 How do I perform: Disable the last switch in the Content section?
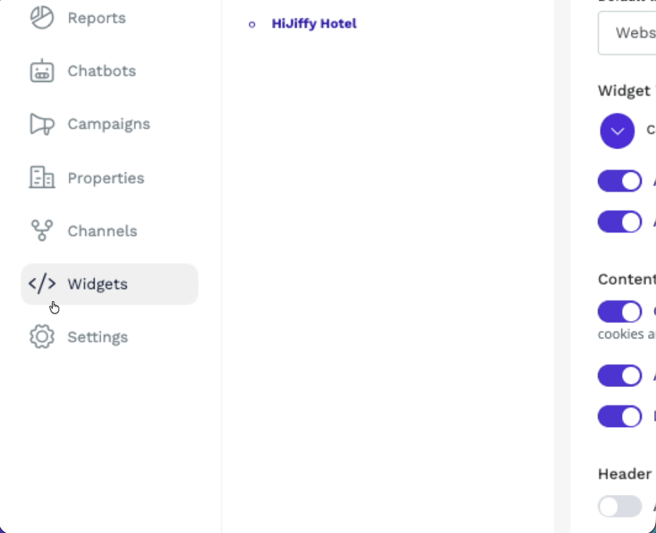[619, 416]
